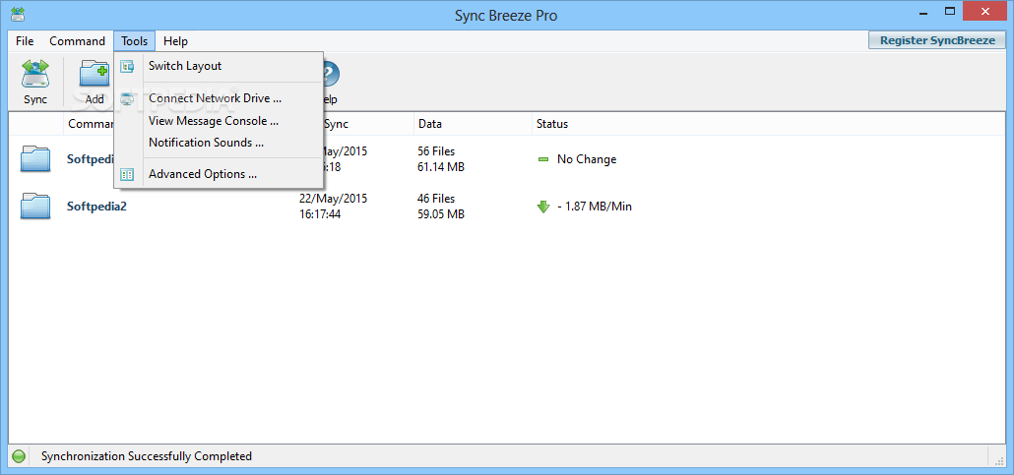1014x475 pixels.
Task: Click the Add folder toolbar icon
Action: click(95, 73)
